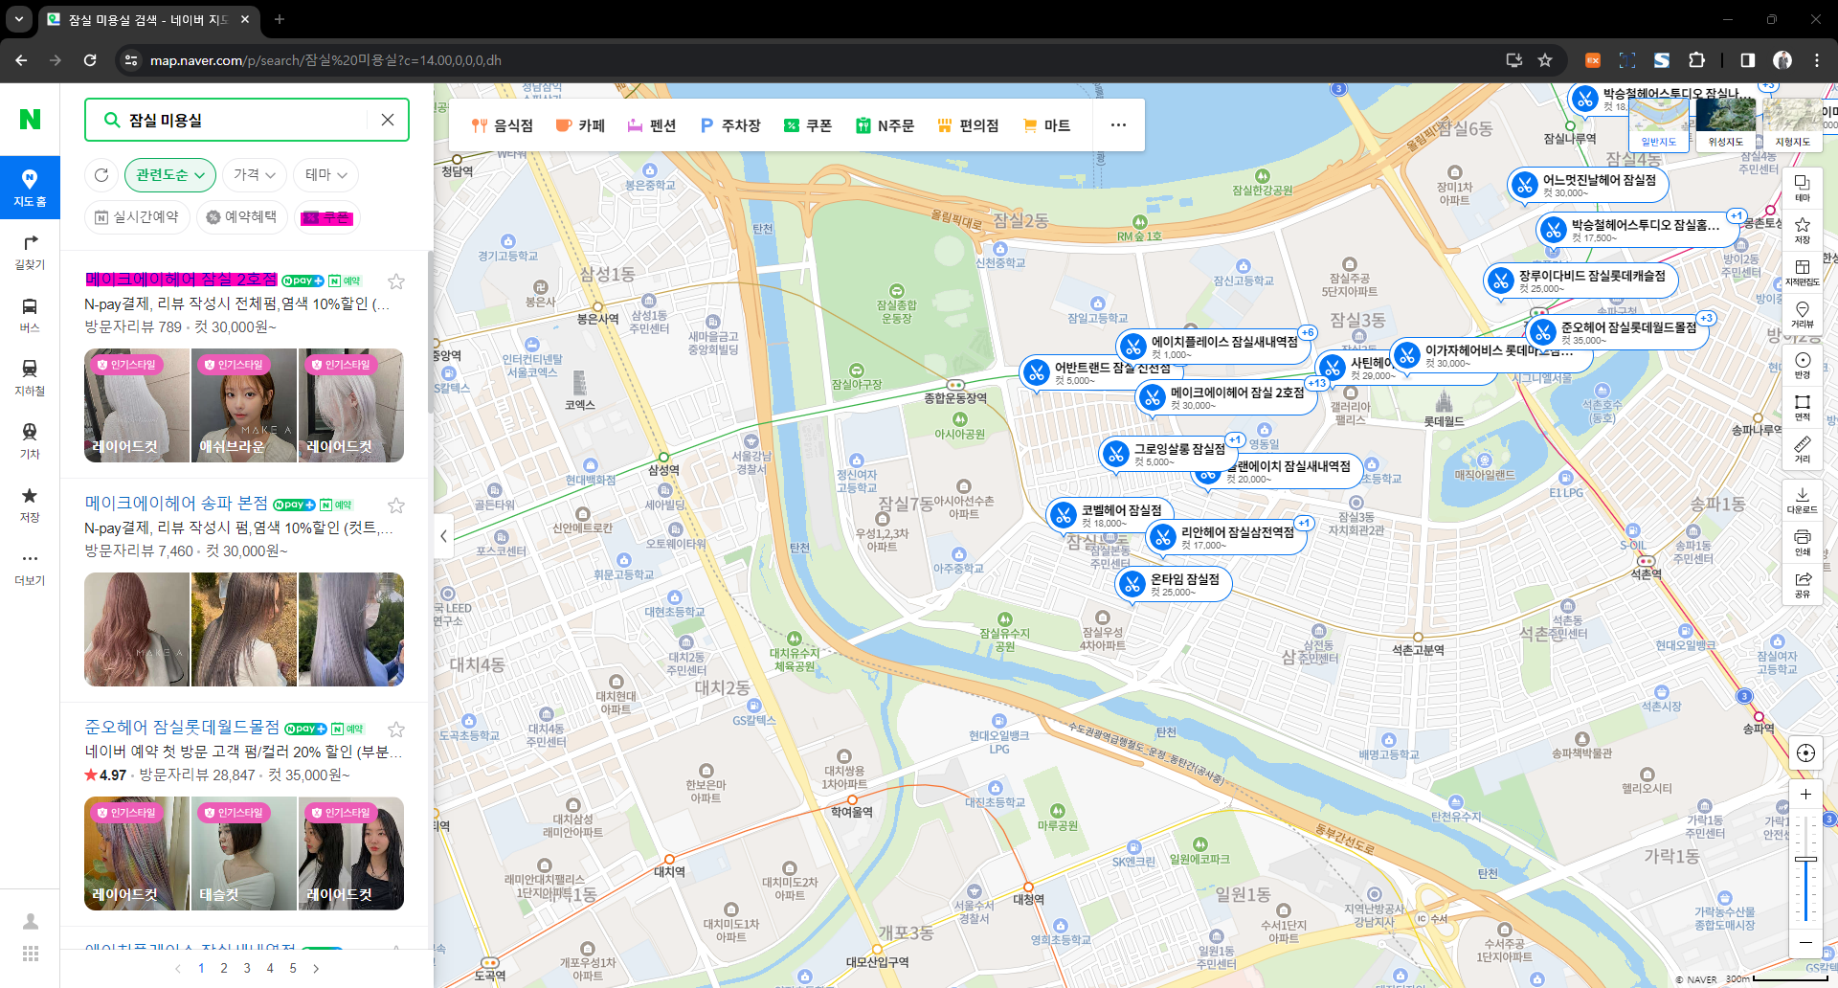
Task: Open the 에쉬브라운 style photo thumbnail
Action: (244, 405)
